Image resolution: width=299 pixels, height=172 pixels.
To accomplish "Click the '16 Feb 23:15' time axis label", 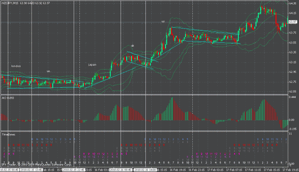I will coord(196,170).
